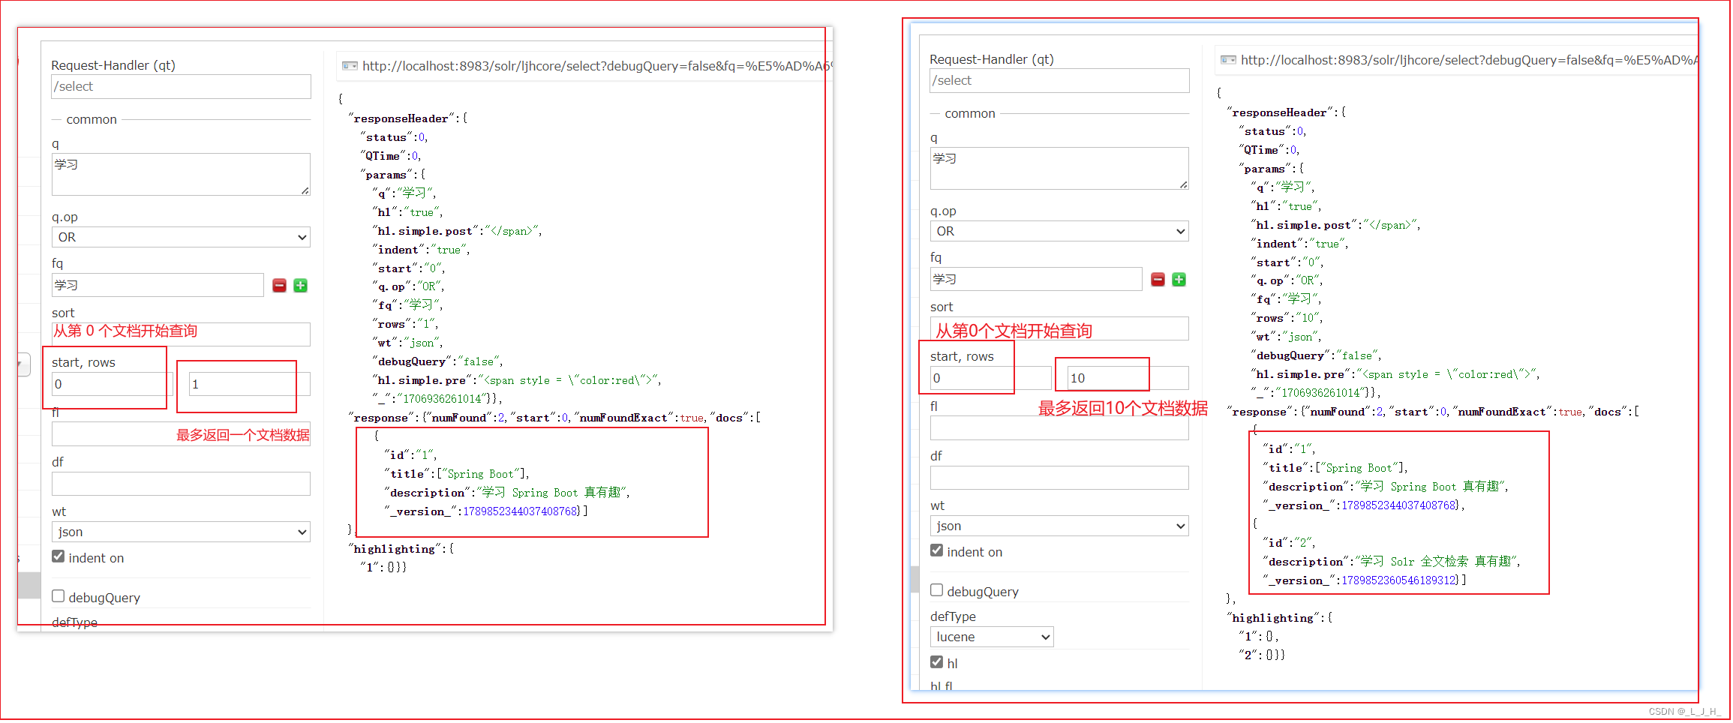1733x723 pixels.
Task: Open the Solr query URL in right panel
Action: point(1469,60)
